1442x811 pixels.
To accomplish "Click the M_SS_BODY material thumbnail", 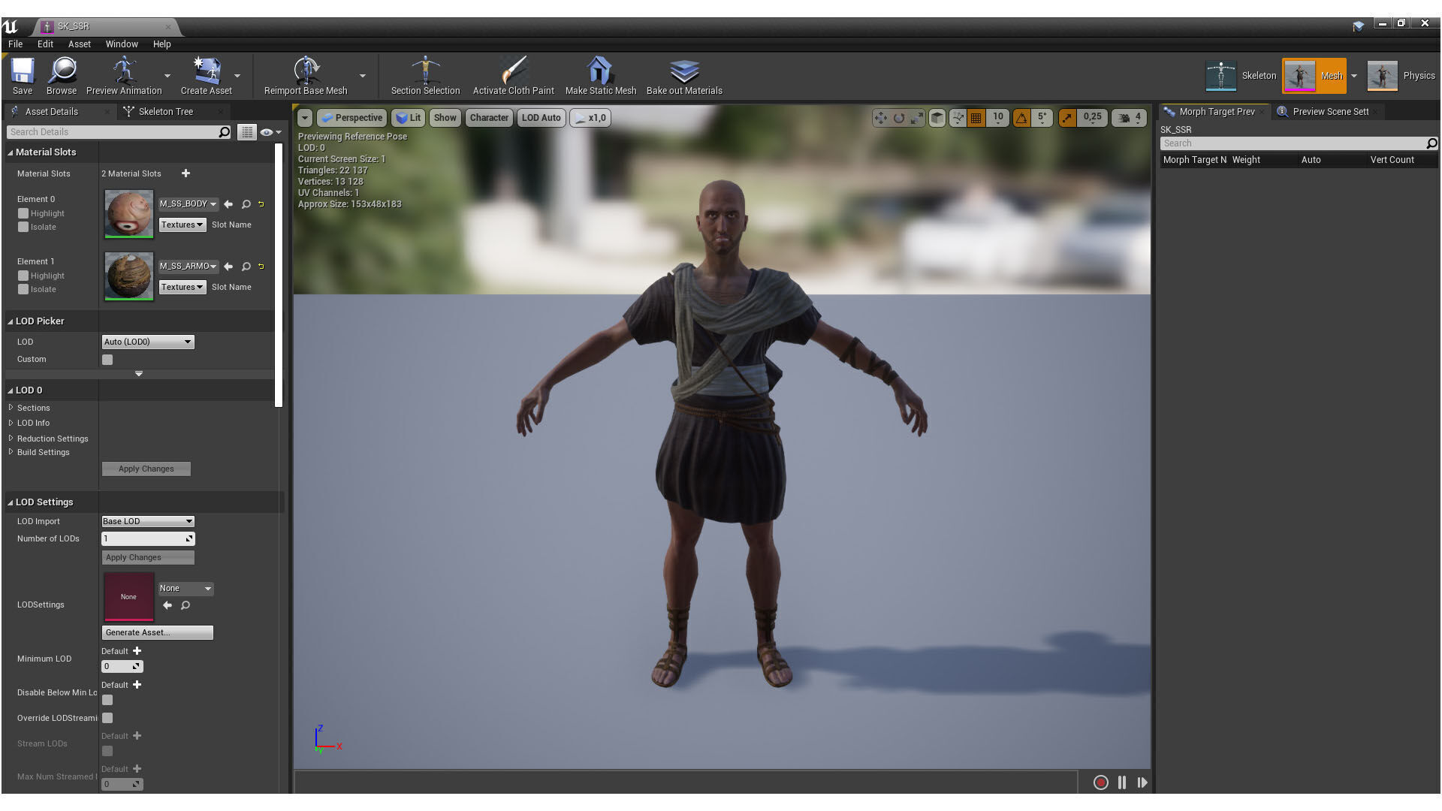I will click(x=128, y=214).
